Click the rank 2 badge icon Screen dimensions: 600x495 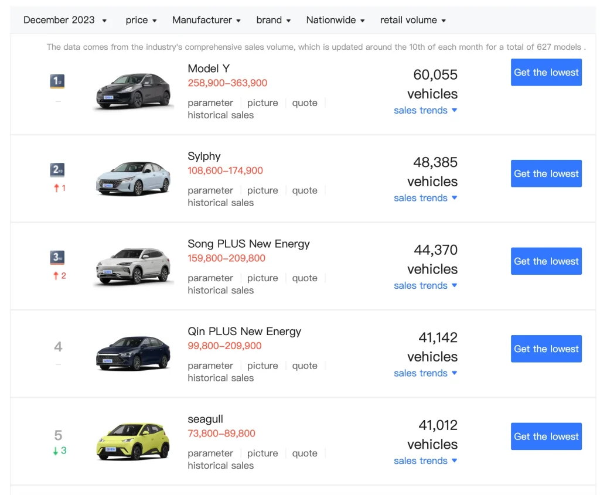tap(57, 170)
